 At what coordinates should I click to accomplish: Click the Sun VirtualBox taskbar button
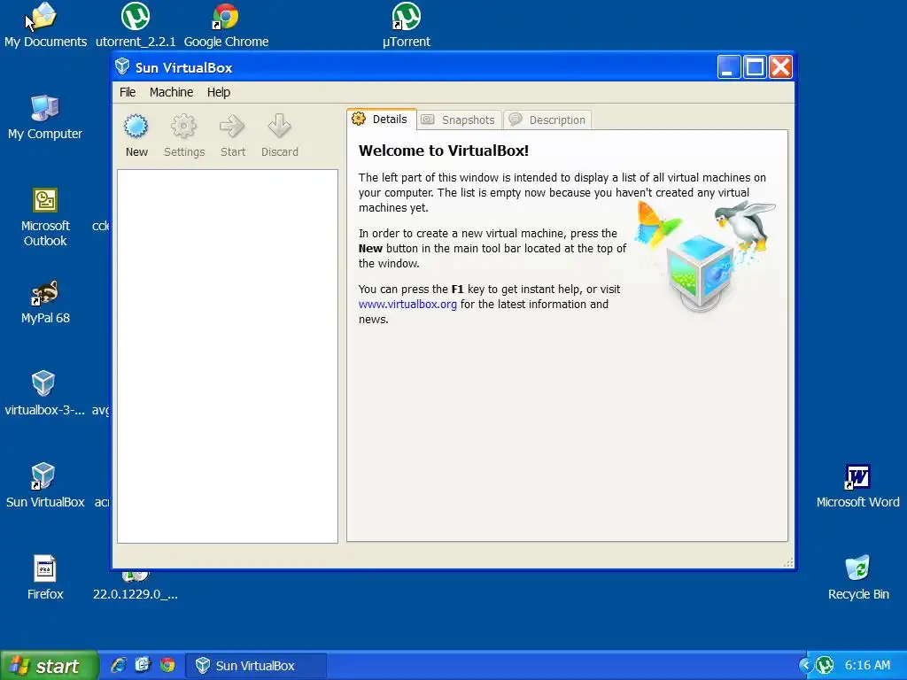coord(256,666)
